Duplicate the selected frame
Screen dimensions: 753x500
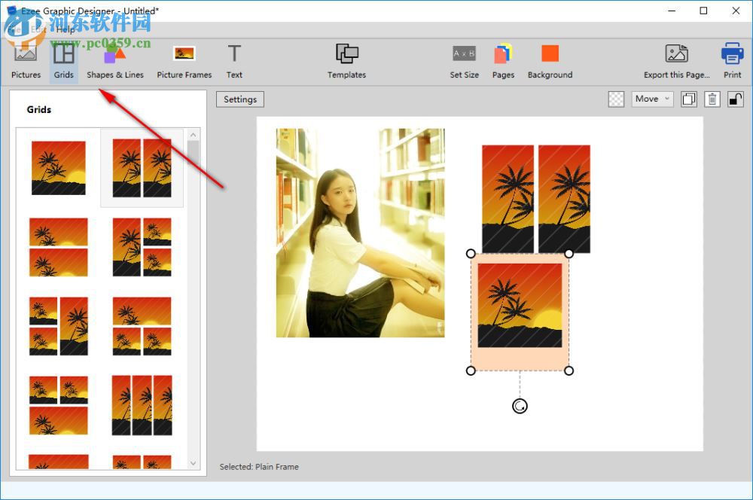[x=688, y=99]
